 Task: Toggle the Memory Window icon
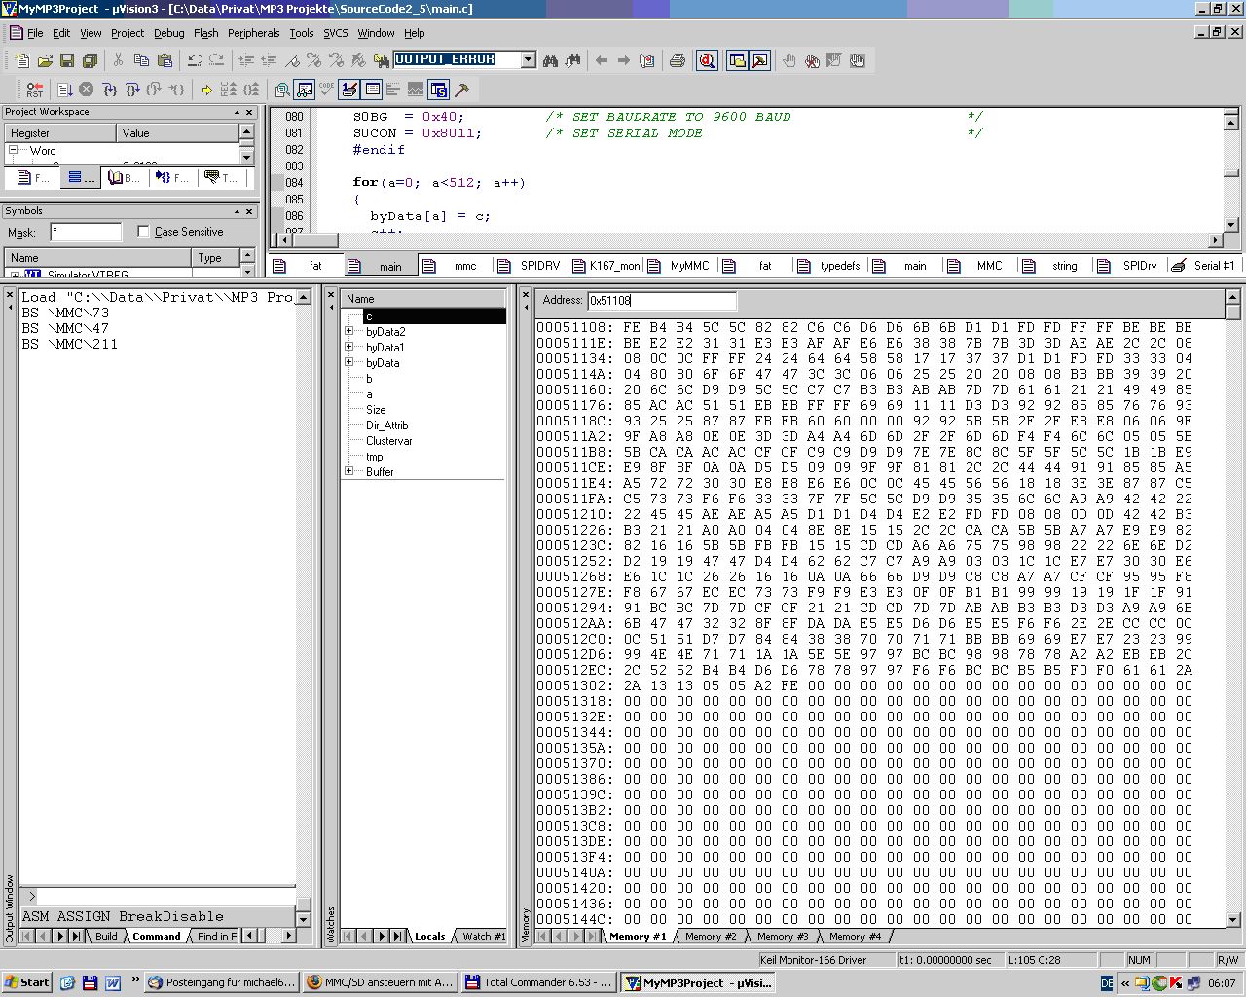(372, 90)
